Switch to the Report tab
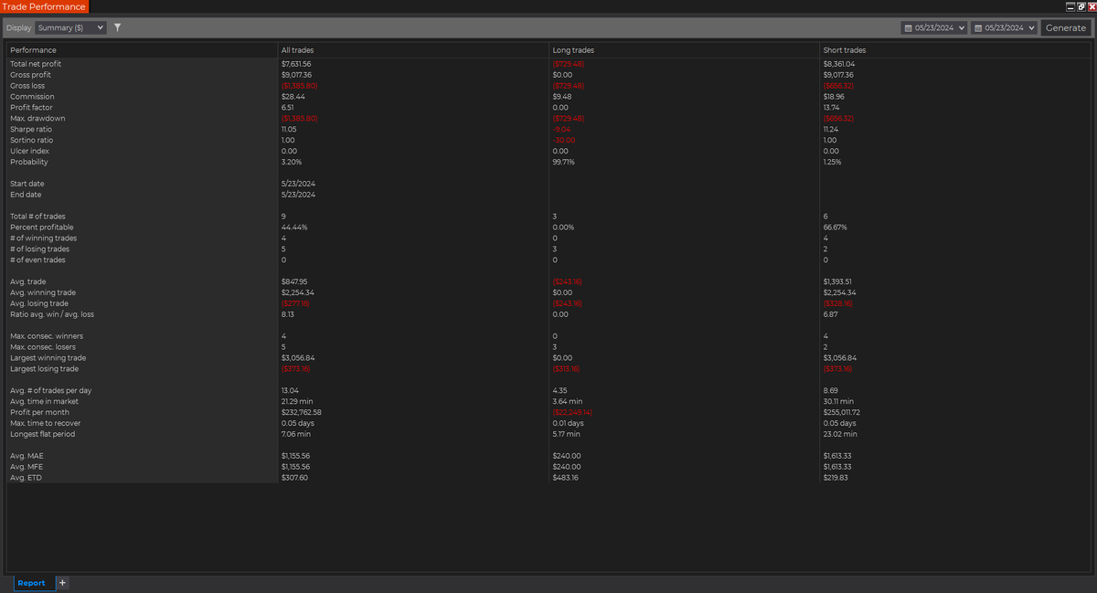Viewport: 1097px width, 593px height. (x=31, y=583)
